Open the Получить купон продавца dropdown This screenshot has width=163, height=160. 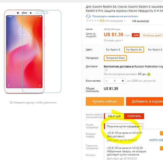pos(124,126)
